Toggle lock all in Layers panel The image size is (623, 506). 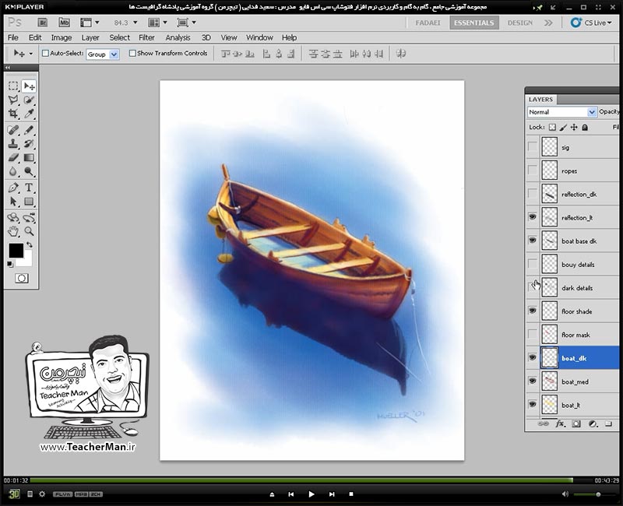[x=585, y=128]
